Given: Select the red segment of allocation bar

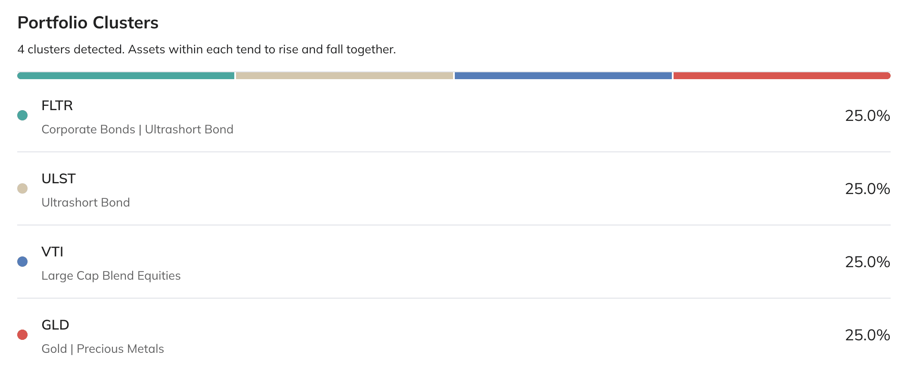Looking at the screenshot, I should 782,76.
